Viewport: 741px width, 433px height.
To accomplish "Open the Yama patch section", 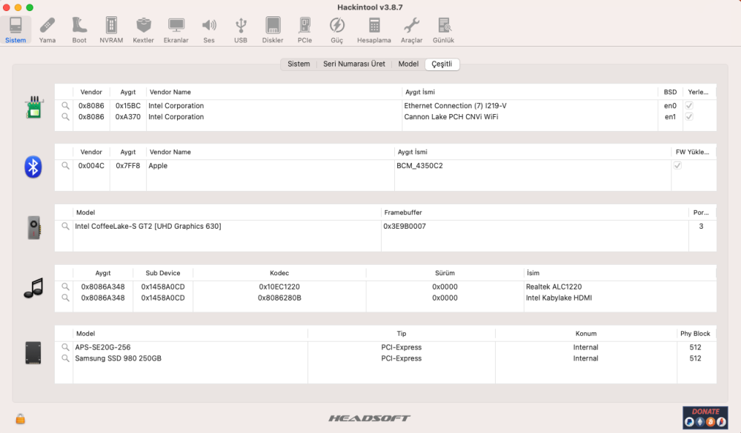I will (47, 30).
